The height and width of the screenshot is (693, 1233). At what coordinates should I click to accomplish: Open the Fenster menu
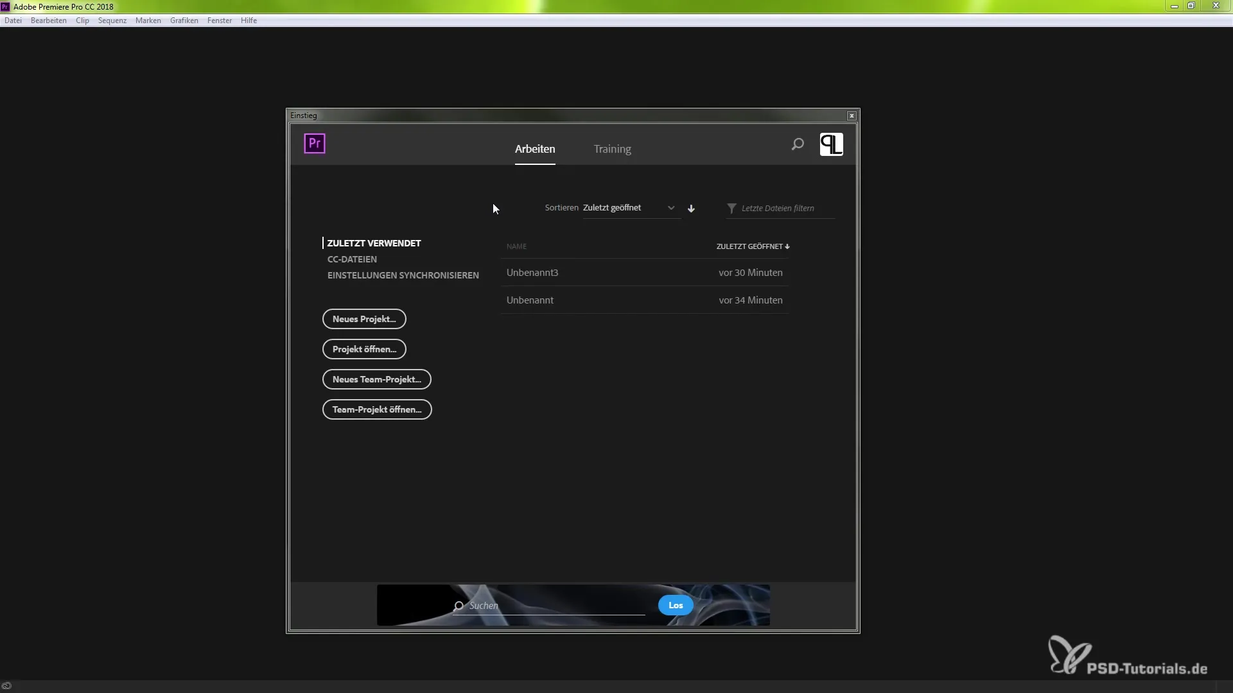pos(220,21)
